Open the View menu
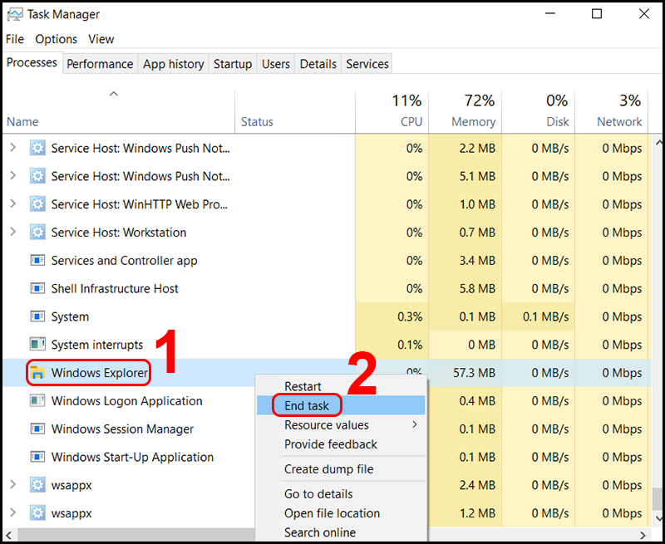The image size is (665, 544). 101,39
